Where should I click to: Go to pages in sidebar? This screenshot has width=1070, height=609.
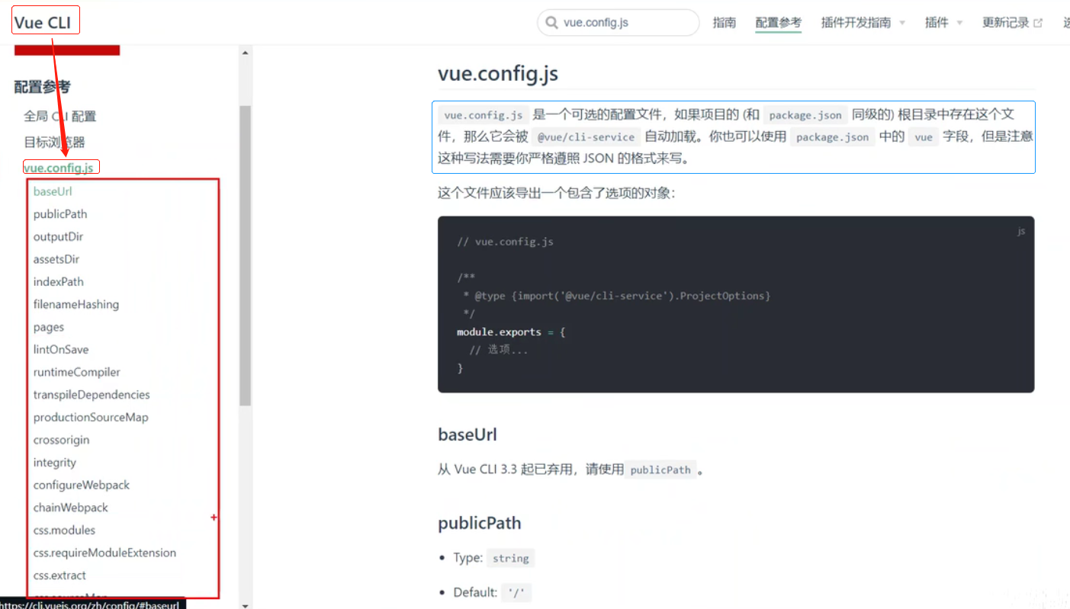[49, 327]
